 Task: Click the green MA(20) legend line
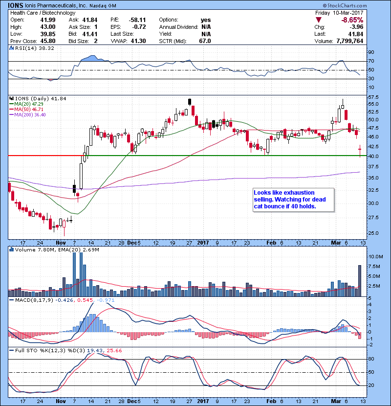point(11,104)
